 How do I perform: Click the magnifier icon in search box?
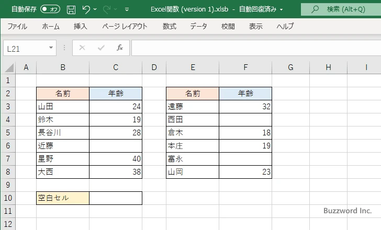click(315, 9)
